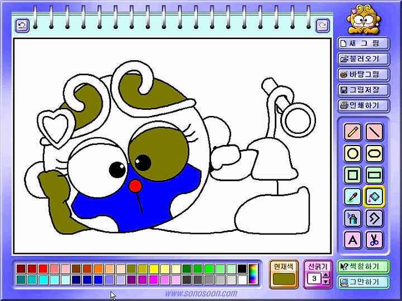The image size is (402, 301).
Task: Increase line thickness with the up arrow
Action: [326, 275]
